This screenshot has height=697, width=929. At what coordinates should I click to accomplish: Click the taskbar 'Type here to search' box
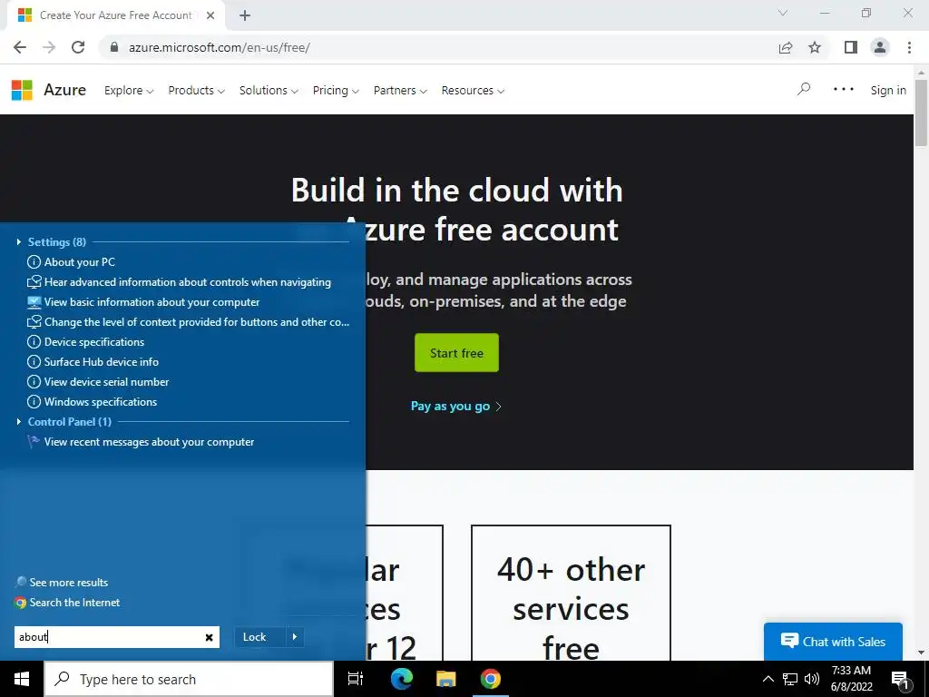[x=189, y=679]
